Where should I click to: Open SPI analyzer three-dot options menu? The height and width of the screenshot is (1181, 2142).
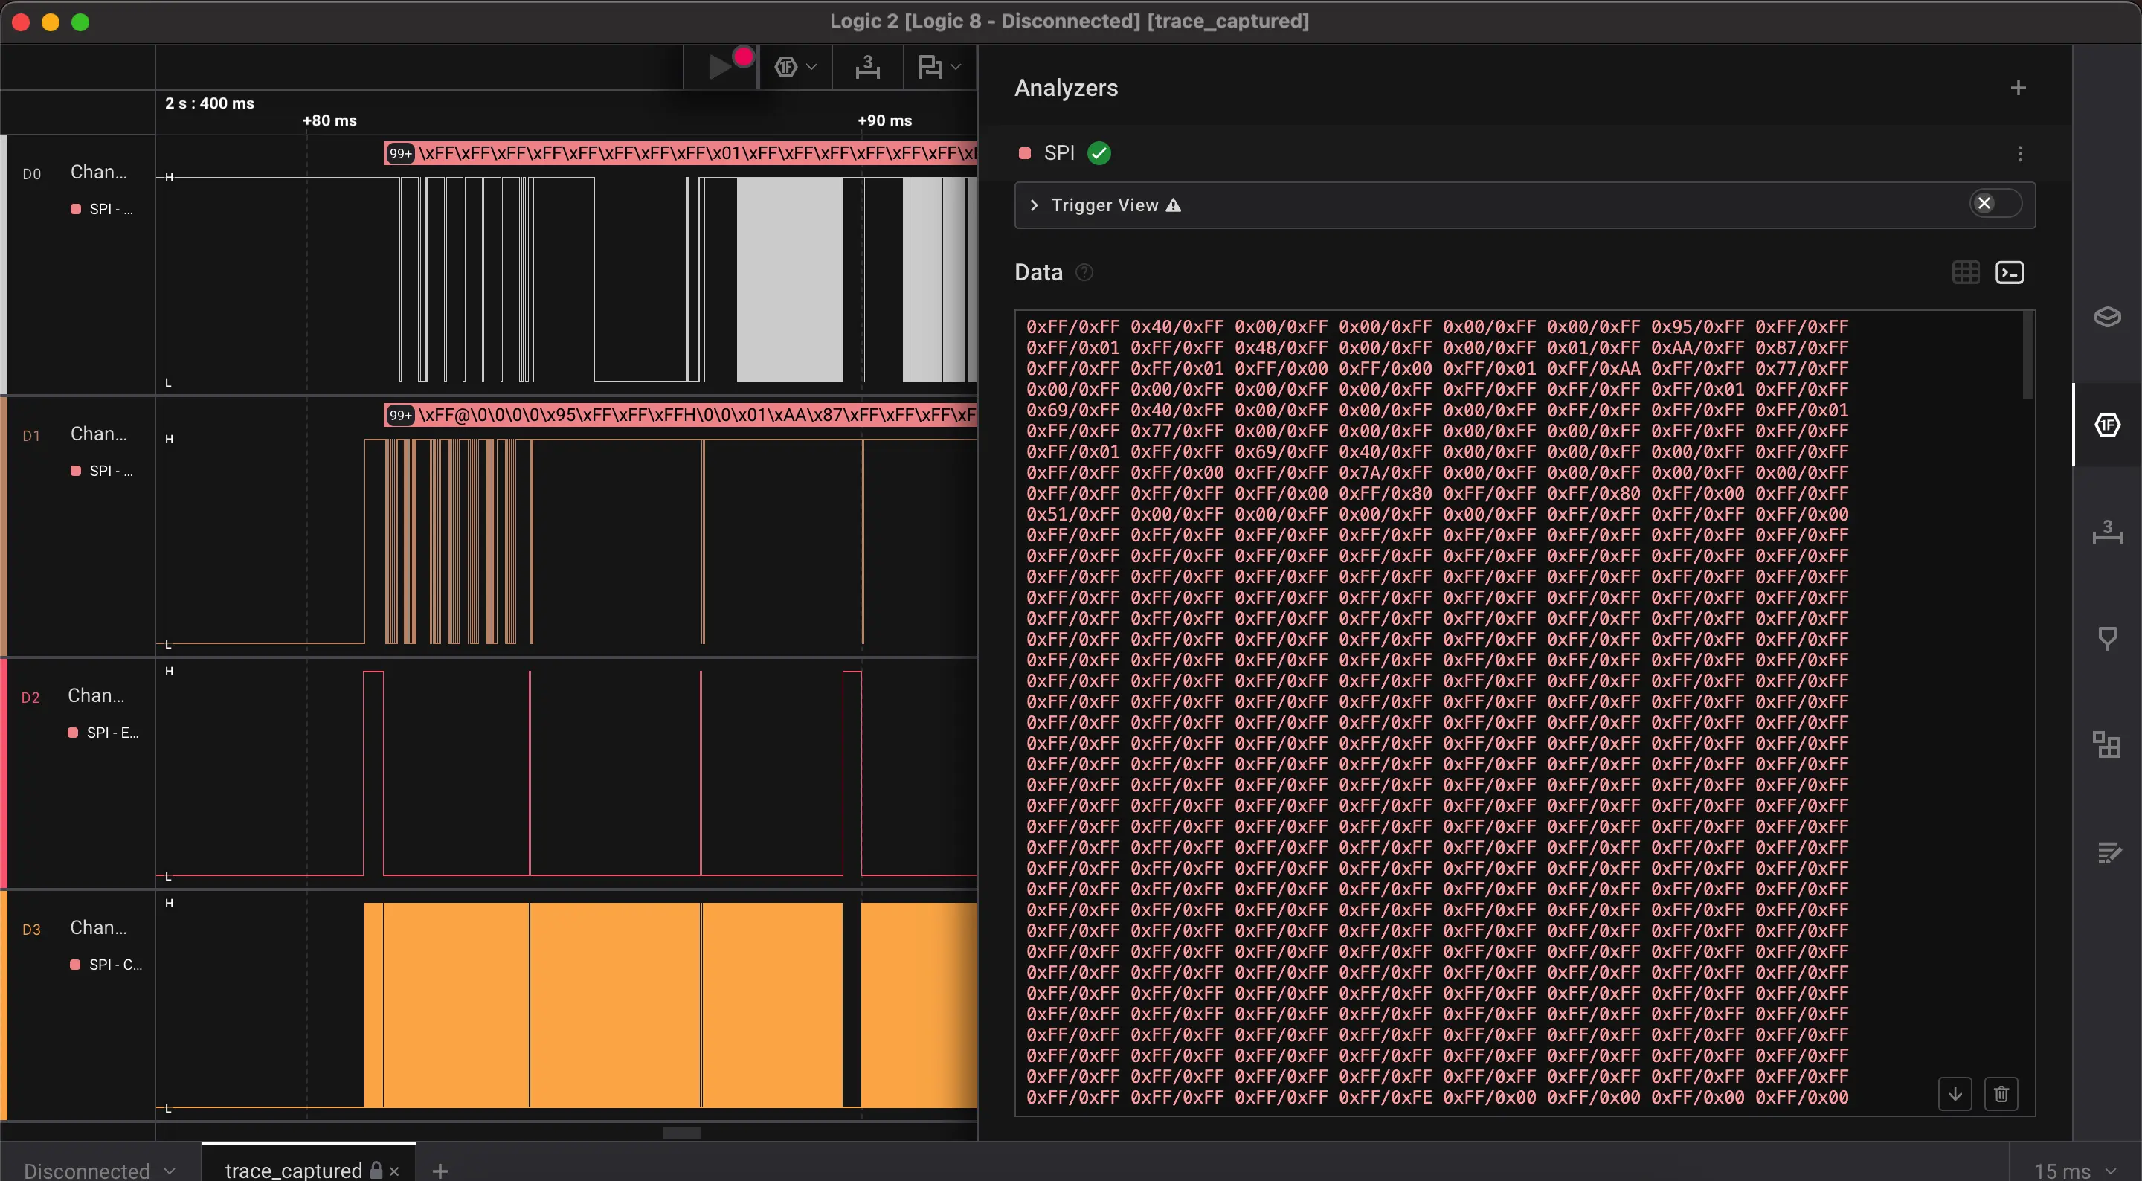2020,154
